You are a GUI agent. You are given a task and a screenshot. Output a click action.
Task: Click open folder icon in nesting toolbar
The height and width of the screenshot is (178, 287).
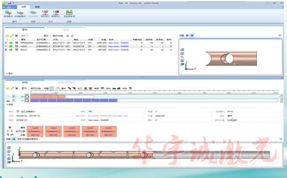tap(7, 88)
